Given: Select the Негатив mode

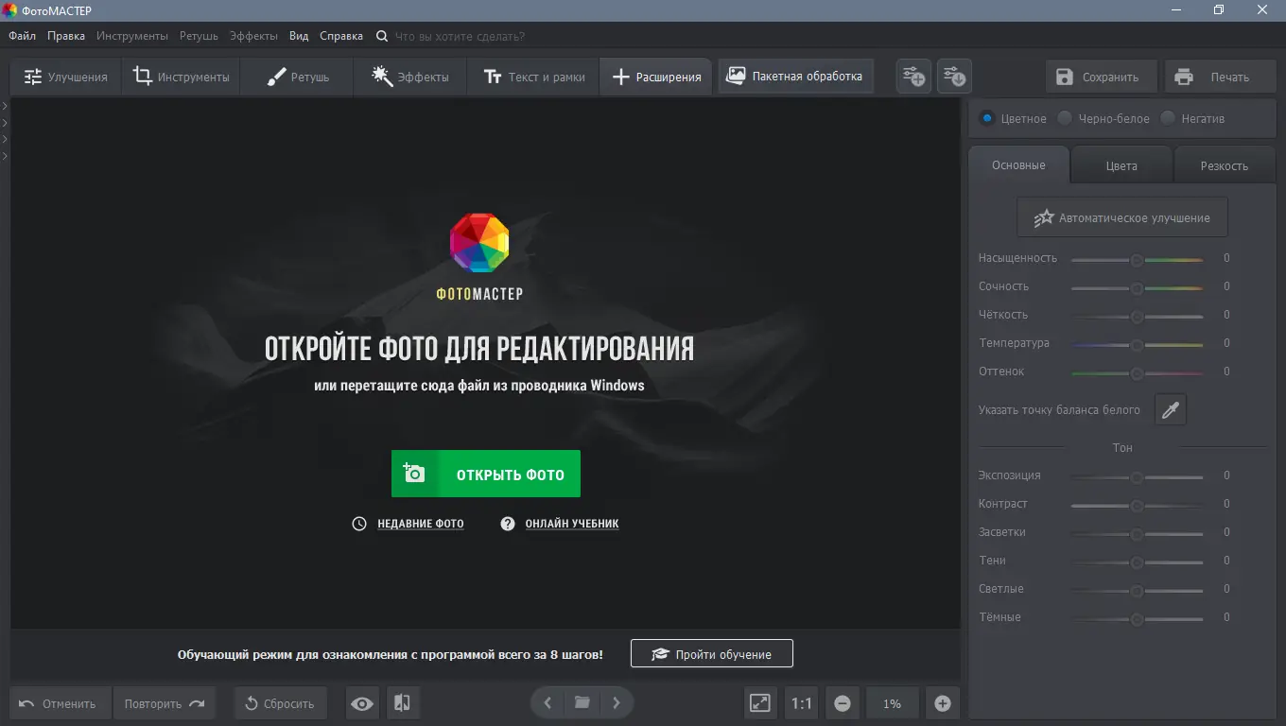Looking at the screenshot, I should [1193, 118].
